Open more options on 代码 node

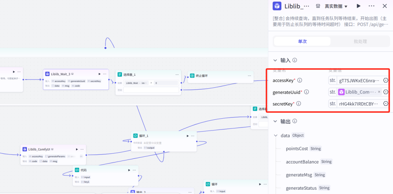click(x=134, y=170)
